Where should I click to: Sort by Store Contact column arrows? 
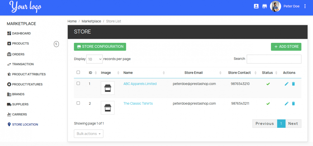click(x=256, y=73)
